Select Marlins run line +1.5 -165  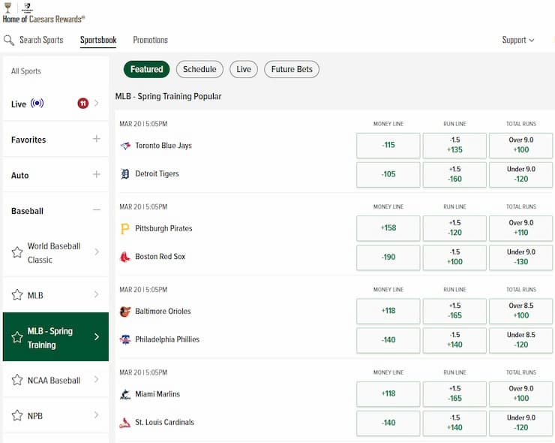tap(454, 394)
